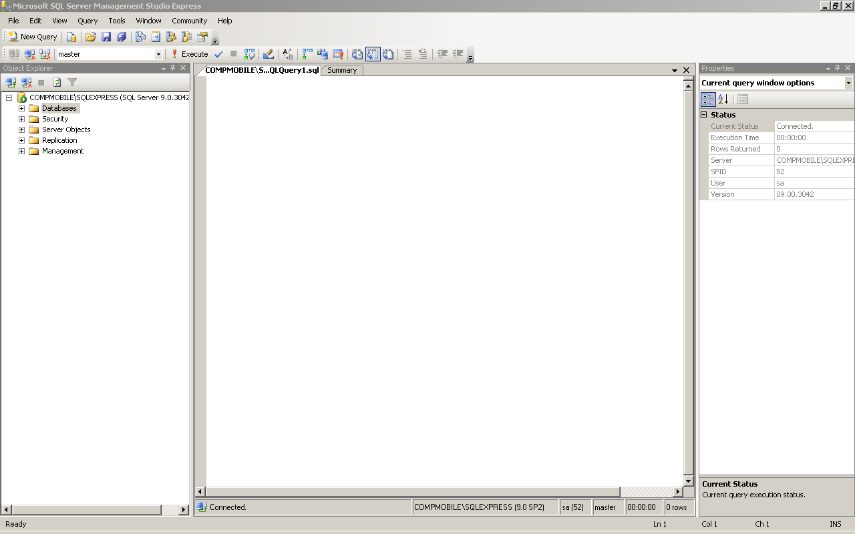855x534 pixels.
Task: Expand the Databases folder
Action: pyautogui.click(x=21, y=108)
